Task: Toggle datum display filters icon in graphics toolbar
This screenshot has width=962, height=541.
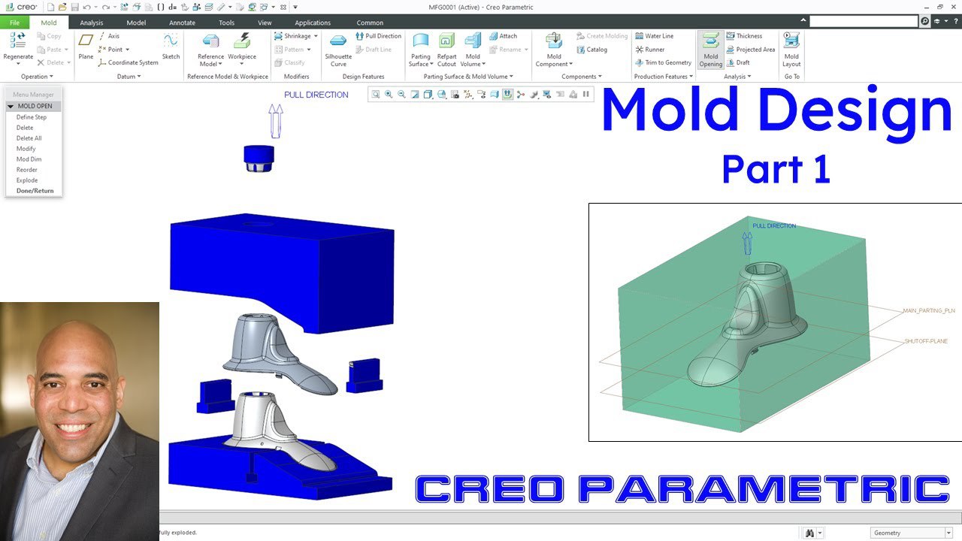Action: [x=468, y=94]
